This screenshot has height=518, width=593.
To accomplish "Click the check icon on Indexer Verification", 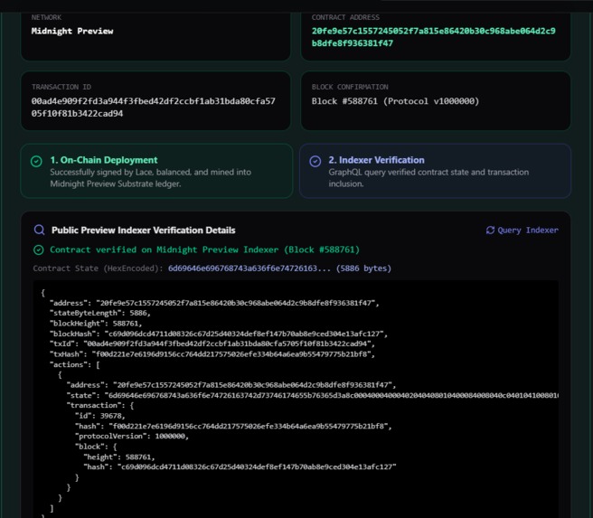I will [315, 162].
